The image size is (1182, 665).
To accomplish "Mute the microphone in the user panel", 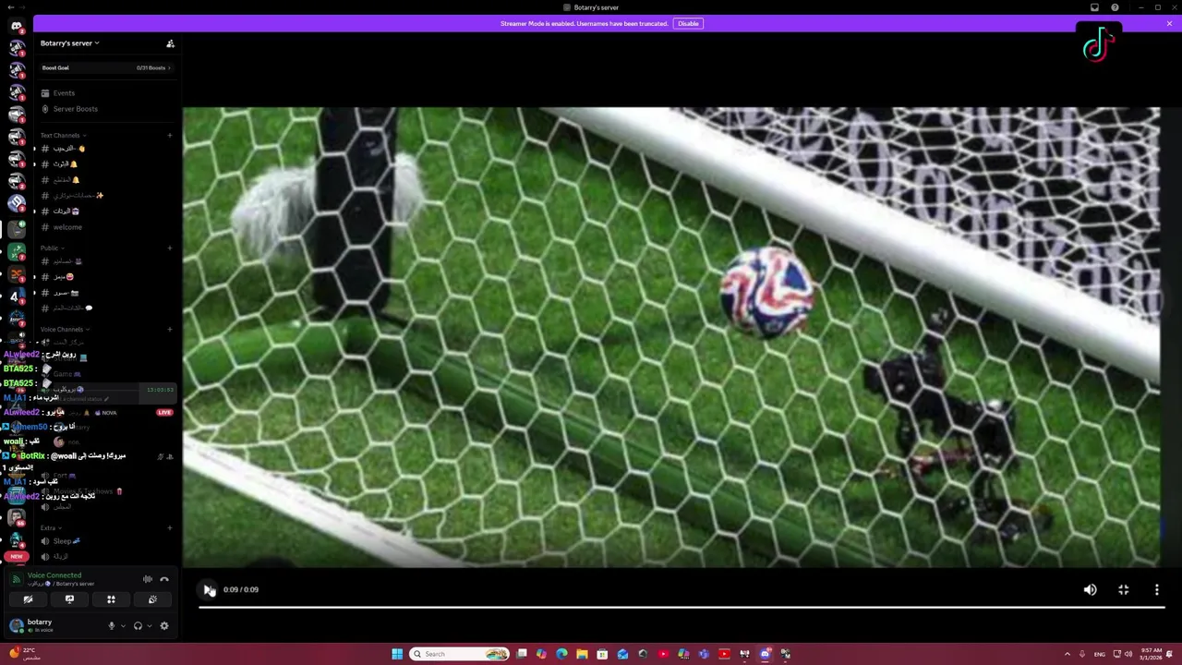I will [x=112, y=625].
